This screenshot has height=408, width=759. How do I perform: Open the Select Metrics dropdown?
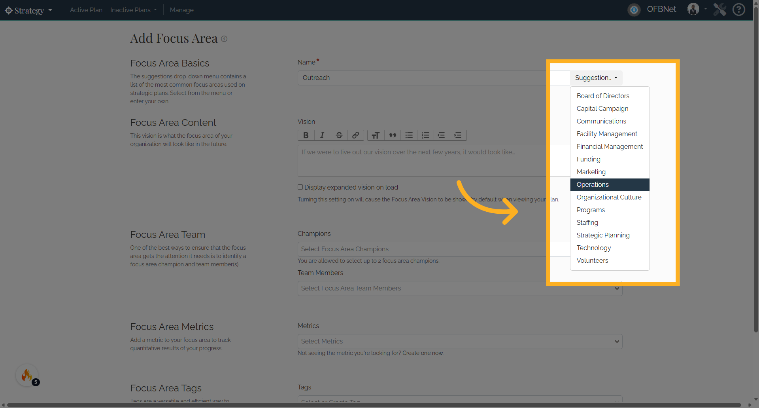[460, 342]
